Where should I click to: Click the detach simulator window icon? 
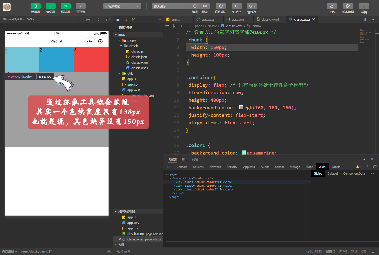[108, 20]
